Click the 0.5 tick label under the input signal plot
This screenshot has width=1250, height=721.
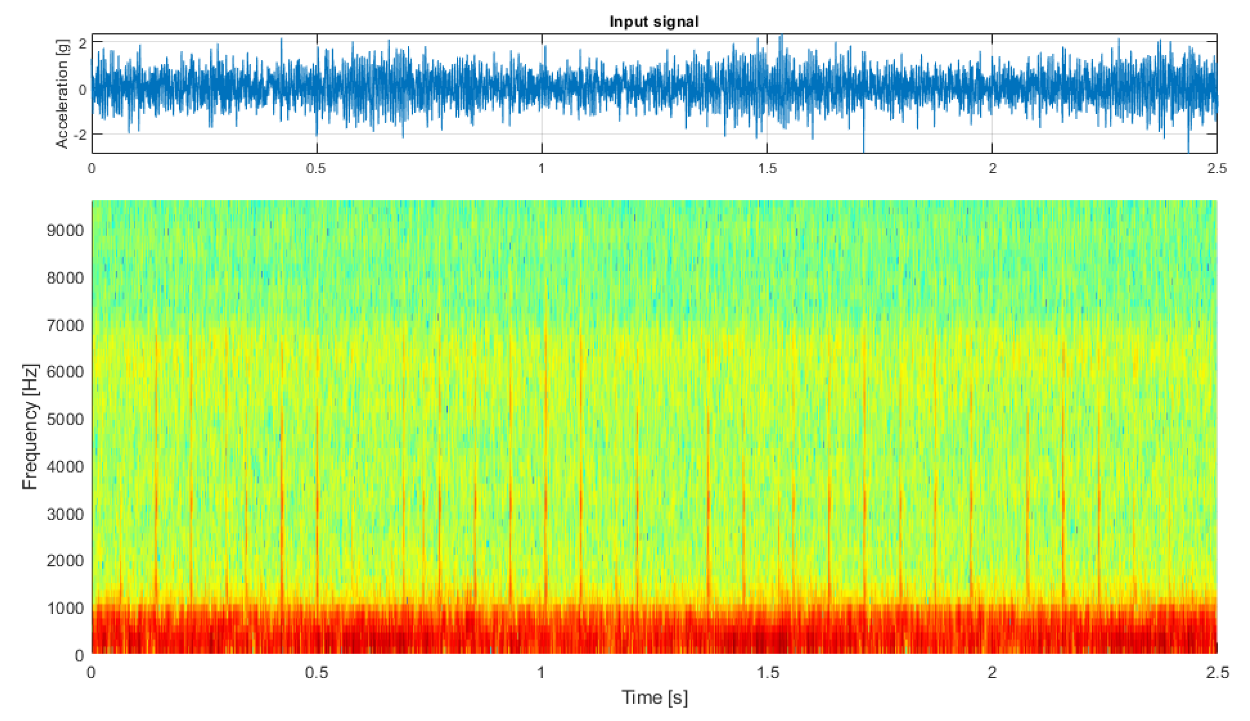(316, 168)
